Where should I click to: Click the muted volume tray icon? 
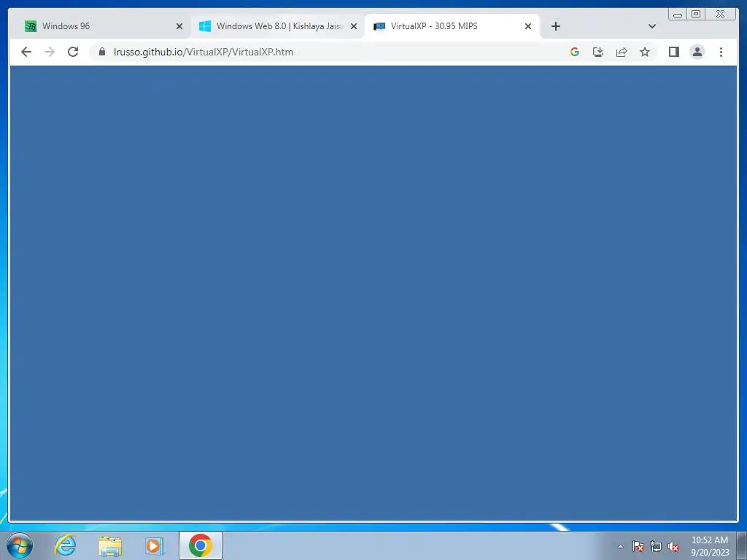pyautogui.click(x=673, y=546)
